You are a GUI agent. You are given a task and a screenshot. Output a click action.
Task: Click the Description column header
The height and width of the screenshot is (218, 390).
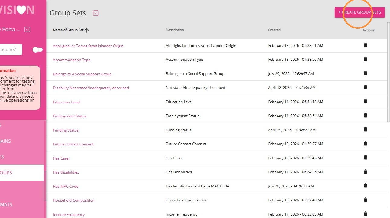pos(175,30)
